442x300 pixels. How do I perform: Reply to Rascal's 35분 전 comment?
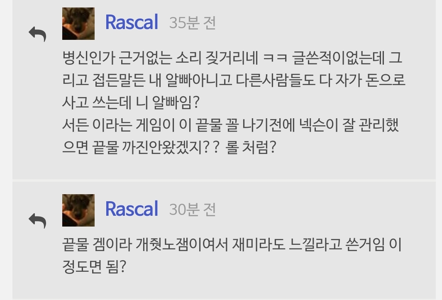[37, 34]
